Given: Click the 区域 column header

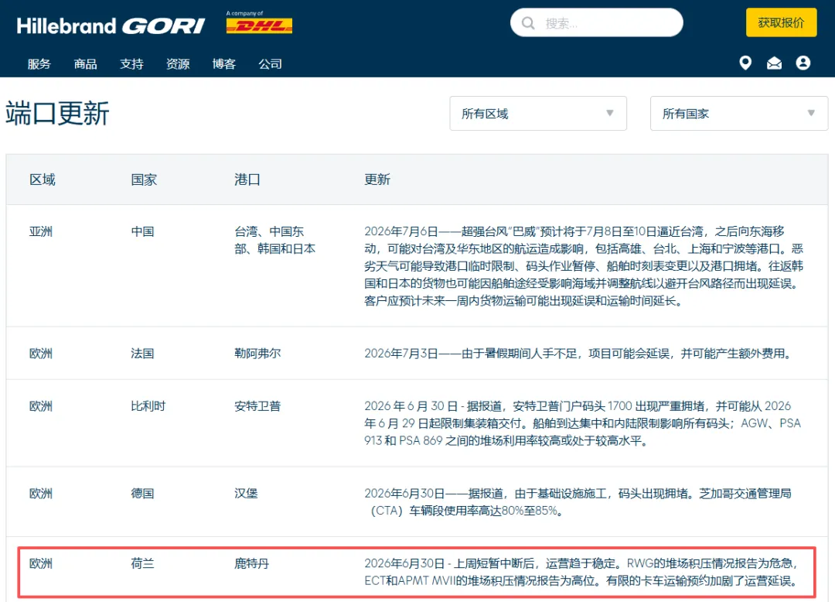Looking at the screenshot, I should click(x=43, y=180).
